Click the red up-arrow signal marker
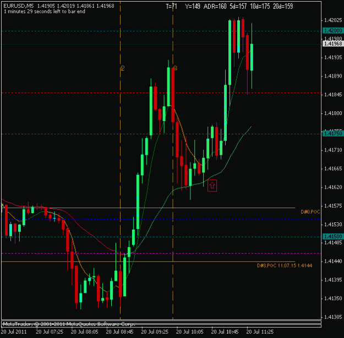344x338 pixels. click(212, 186)
